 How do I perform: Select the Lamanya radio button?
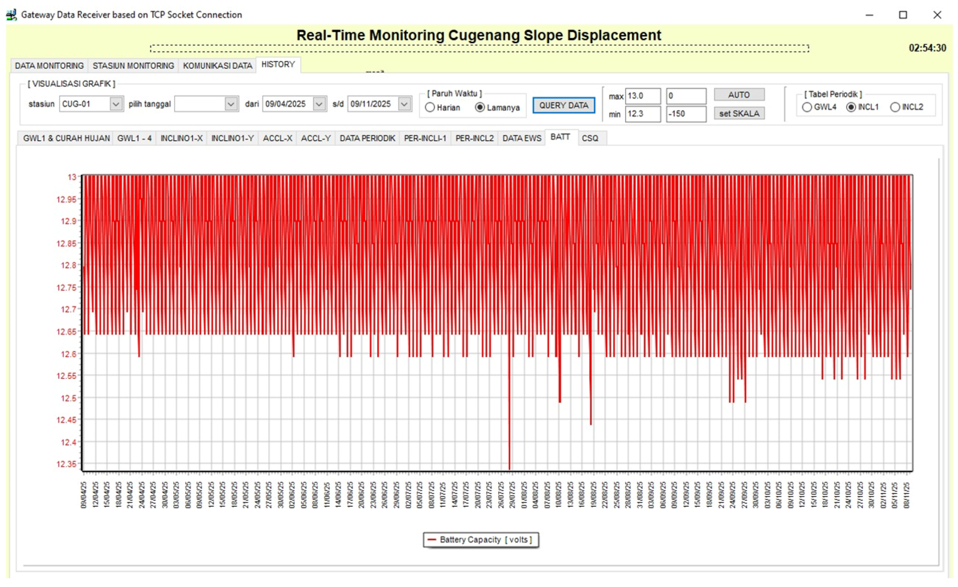pyautogui.click(x=480, y=107)
